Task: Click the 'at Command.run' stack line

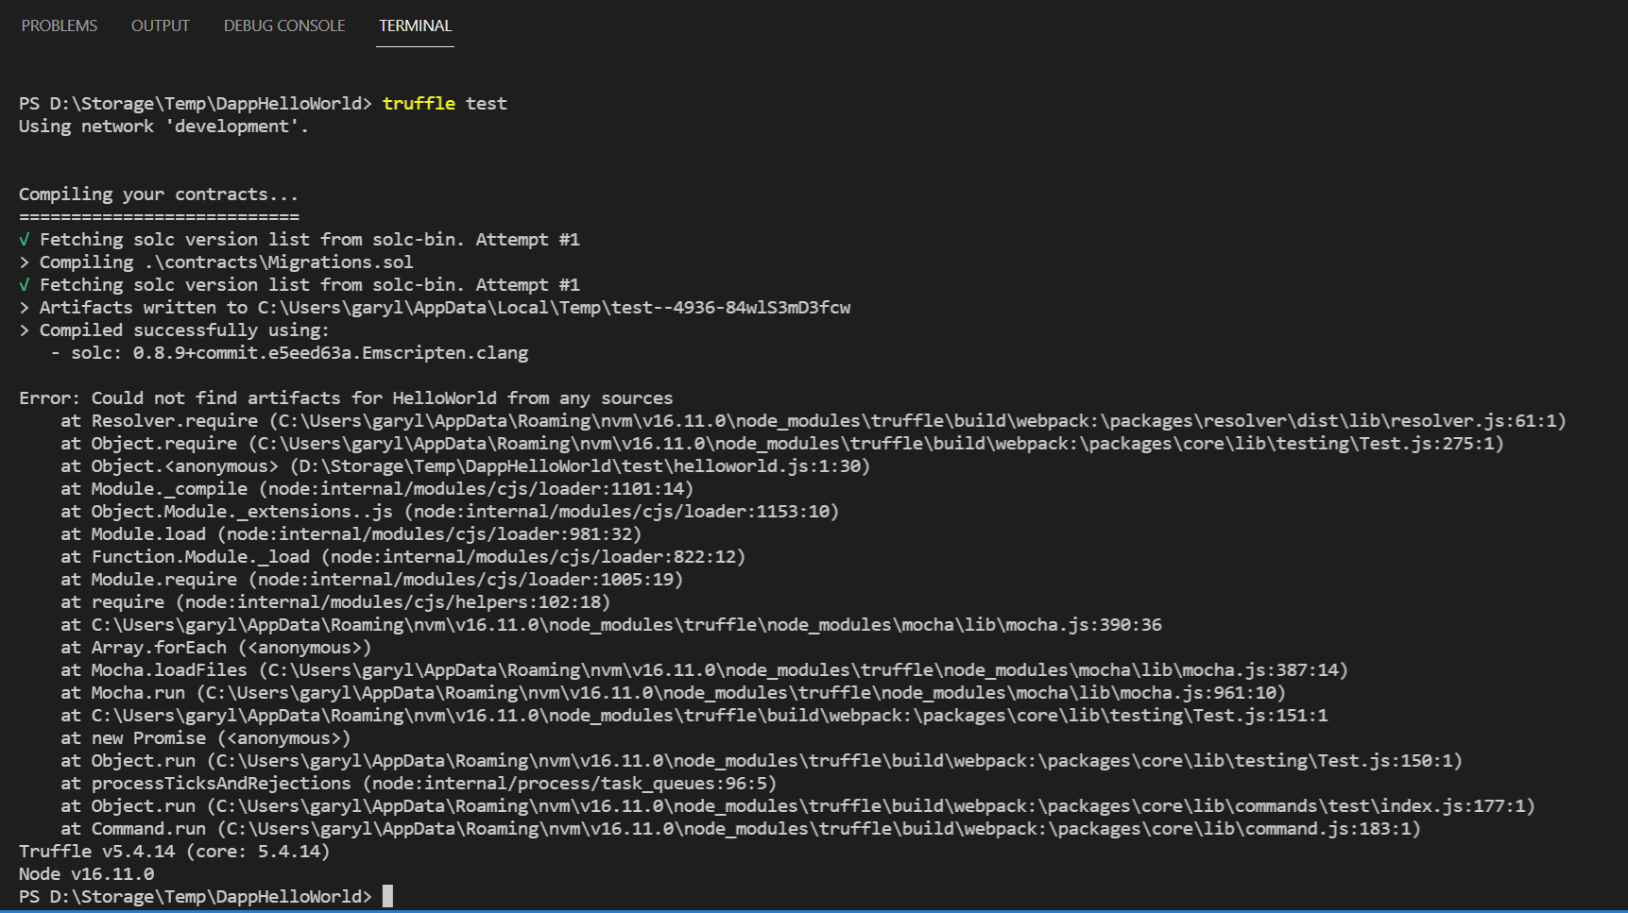Action: (741, 828)
